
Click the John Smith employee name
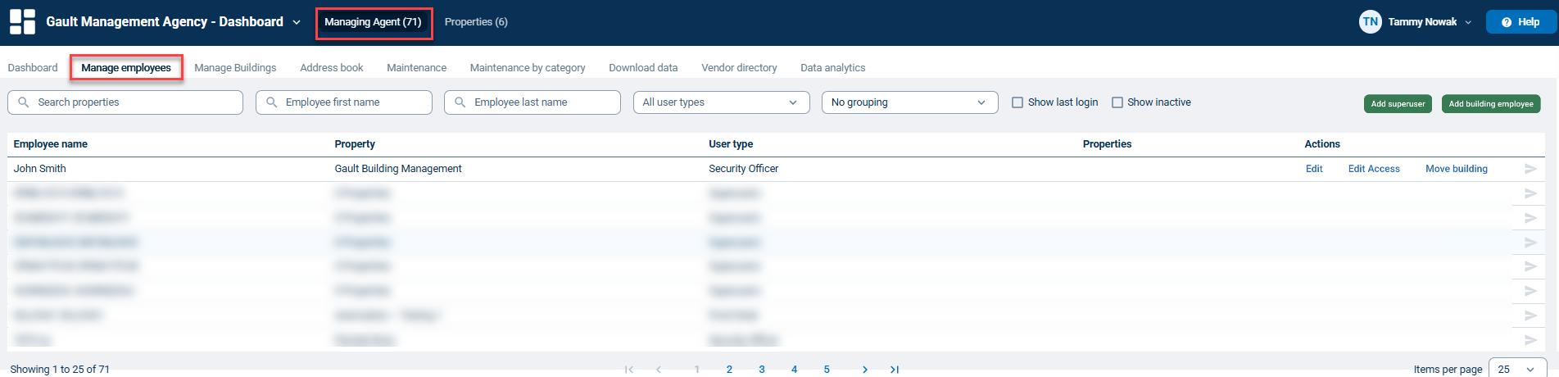[39, 169]
